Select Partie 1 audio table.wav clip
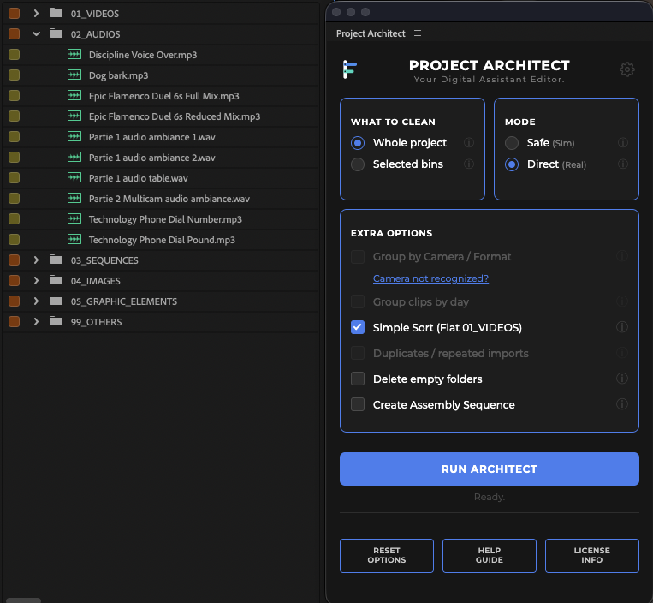Viewport: 653px width, 603px height. 139,178
